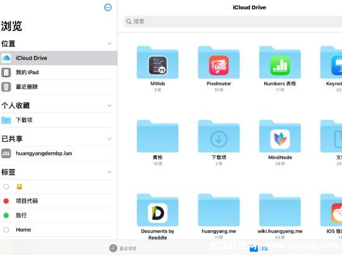
Task: Click the iCloud Drive title
Action: click(249, 7)
